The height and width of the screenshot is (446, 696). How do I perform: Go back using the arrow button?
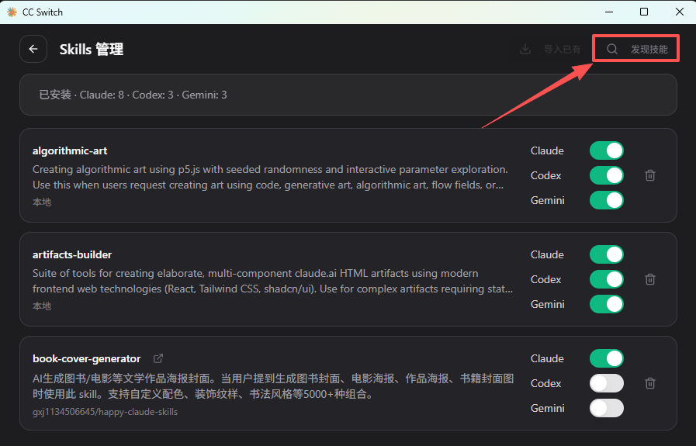pos(33,49)
